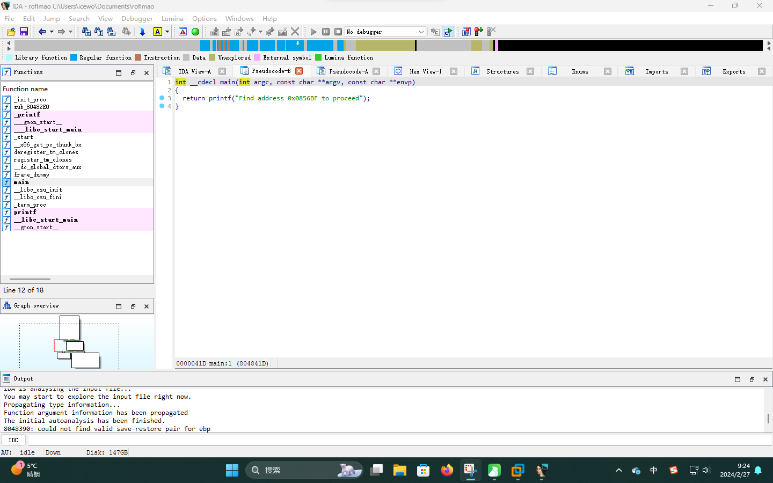Switch to the Hex View-1 tab
773x483 pixels.
point(426,71)
